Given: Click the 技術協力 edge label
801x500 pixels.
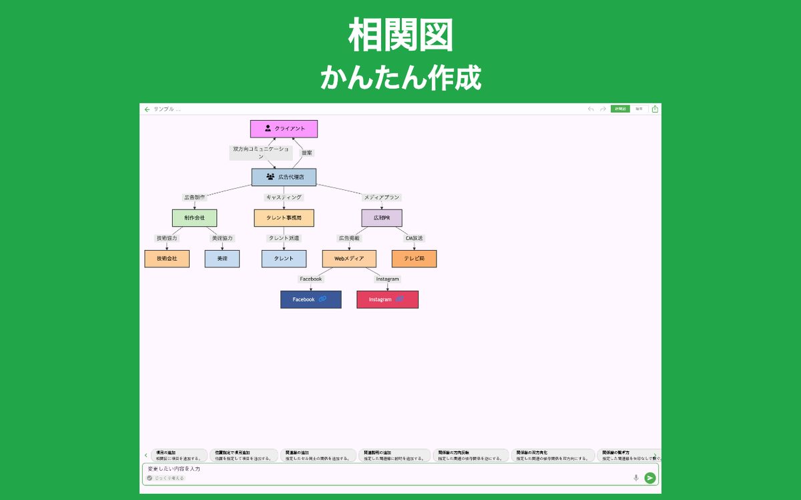Looking at the screenshot, I should click(x=167, y=238).
